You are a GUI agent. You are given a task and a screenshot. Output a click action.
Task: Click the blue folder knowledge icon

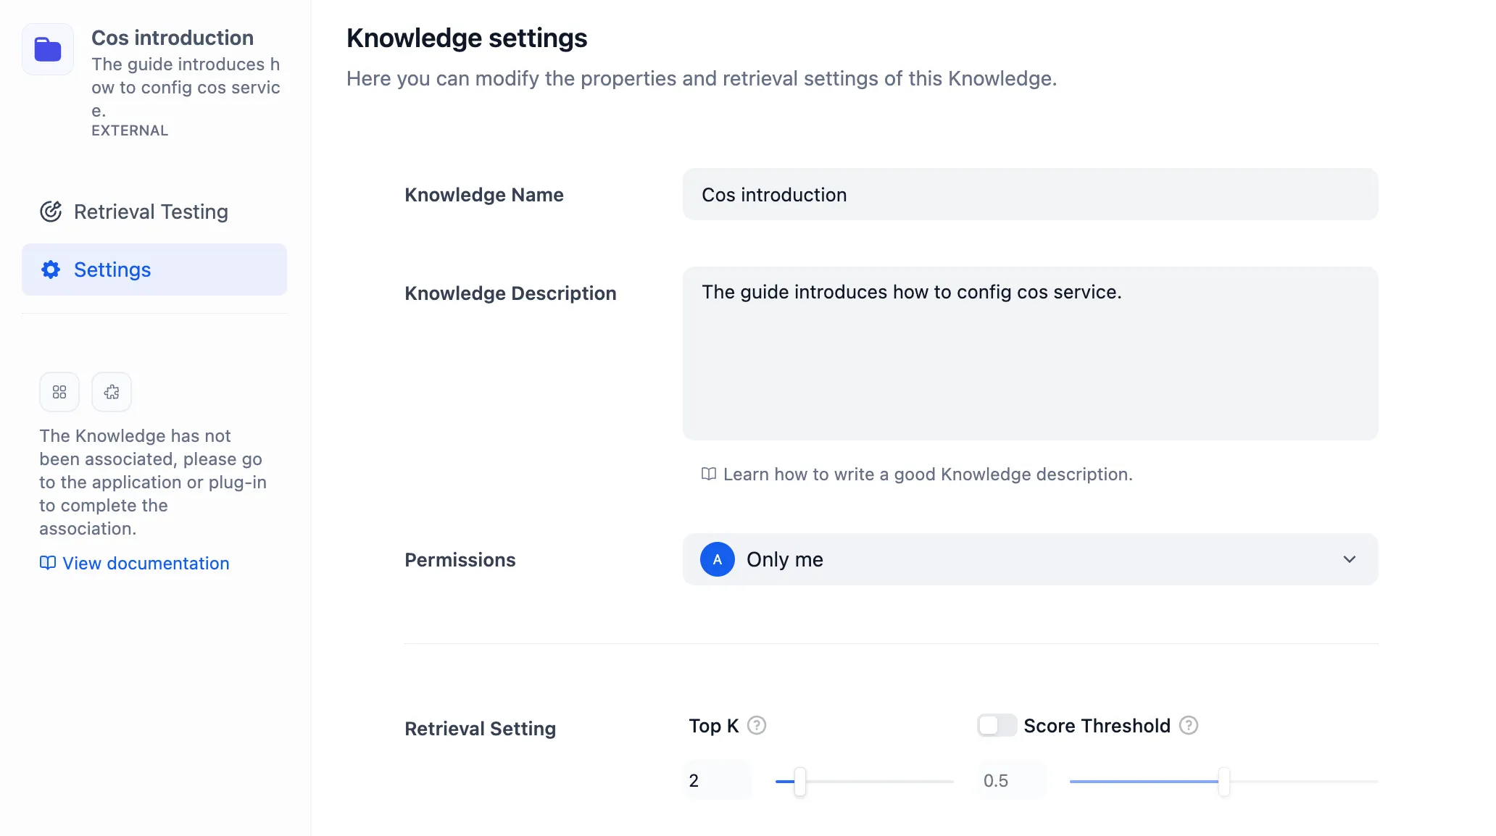(48, 49)
